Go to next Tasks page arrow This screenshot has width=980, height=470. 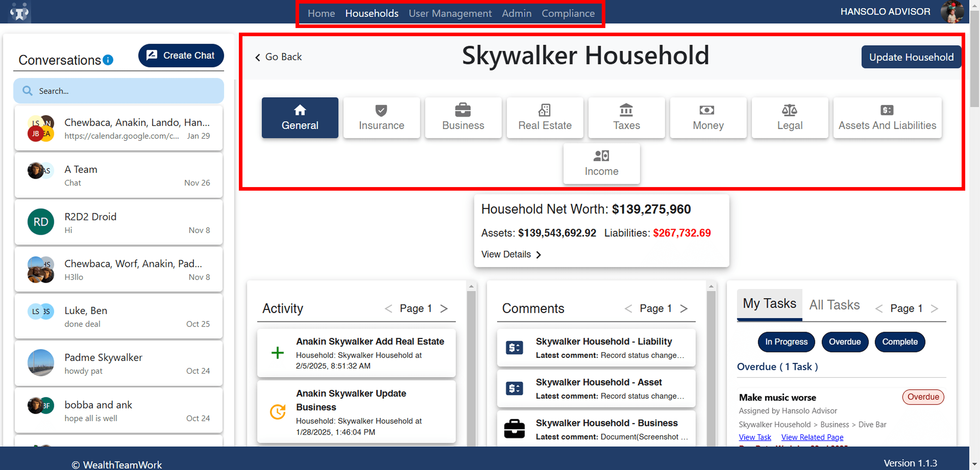(934, 308)
